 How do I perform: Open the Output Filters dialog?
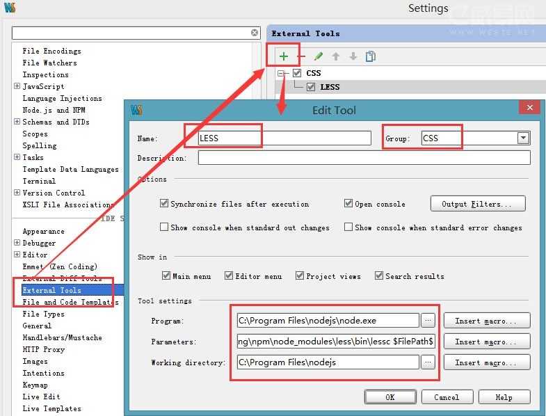pyautogui.click(x=478, y=204)
